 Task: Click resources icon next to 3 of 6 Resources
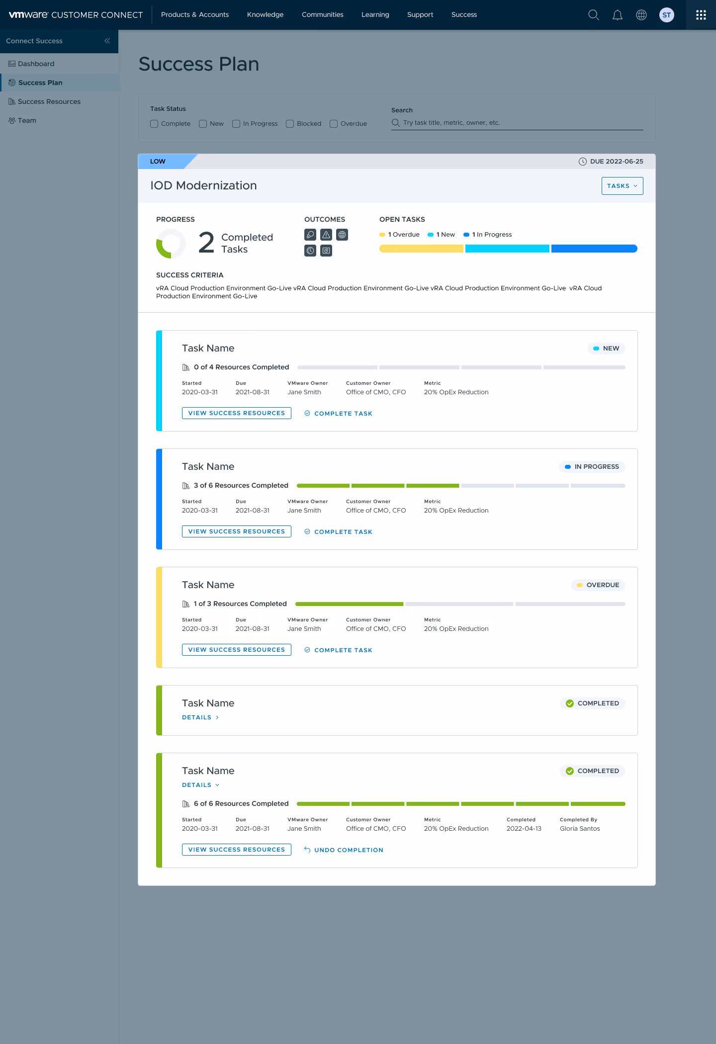(x=186, y=486)
